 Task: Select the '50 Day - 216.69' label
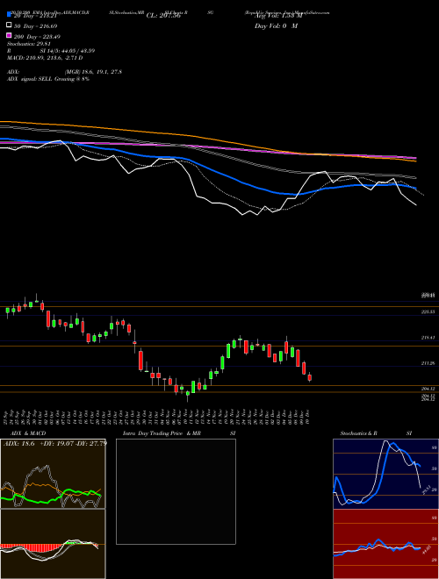pos(35,26)
